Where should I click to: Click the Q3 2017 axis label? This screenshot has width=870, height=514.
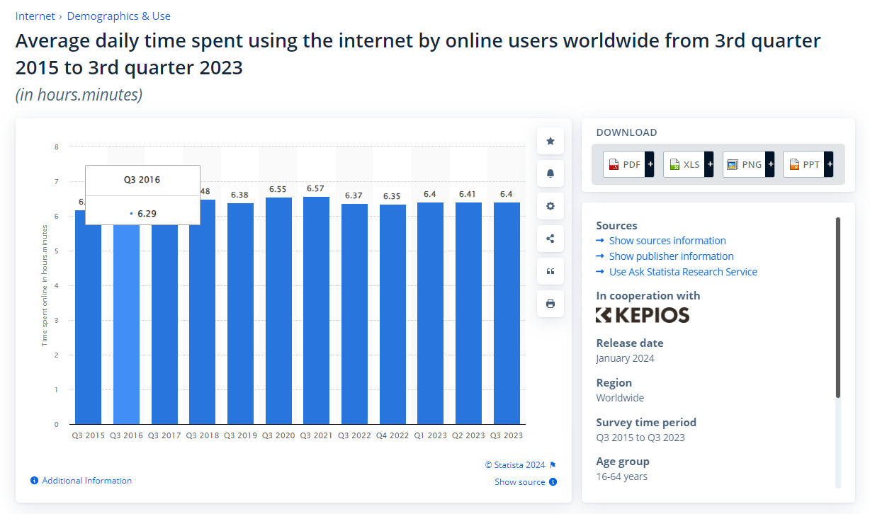click(164, 436)
